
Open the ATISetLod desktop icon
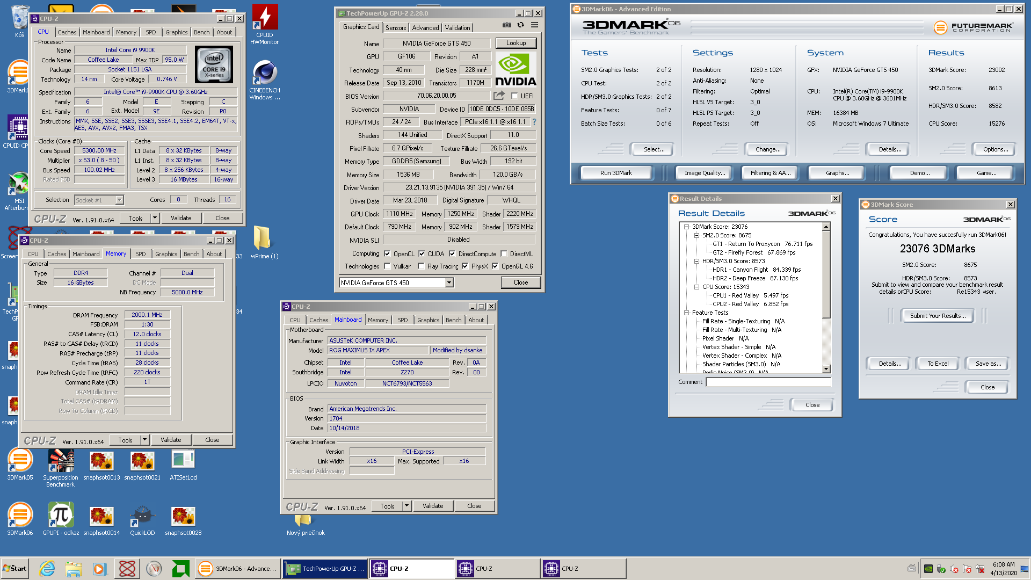[183, 464]
